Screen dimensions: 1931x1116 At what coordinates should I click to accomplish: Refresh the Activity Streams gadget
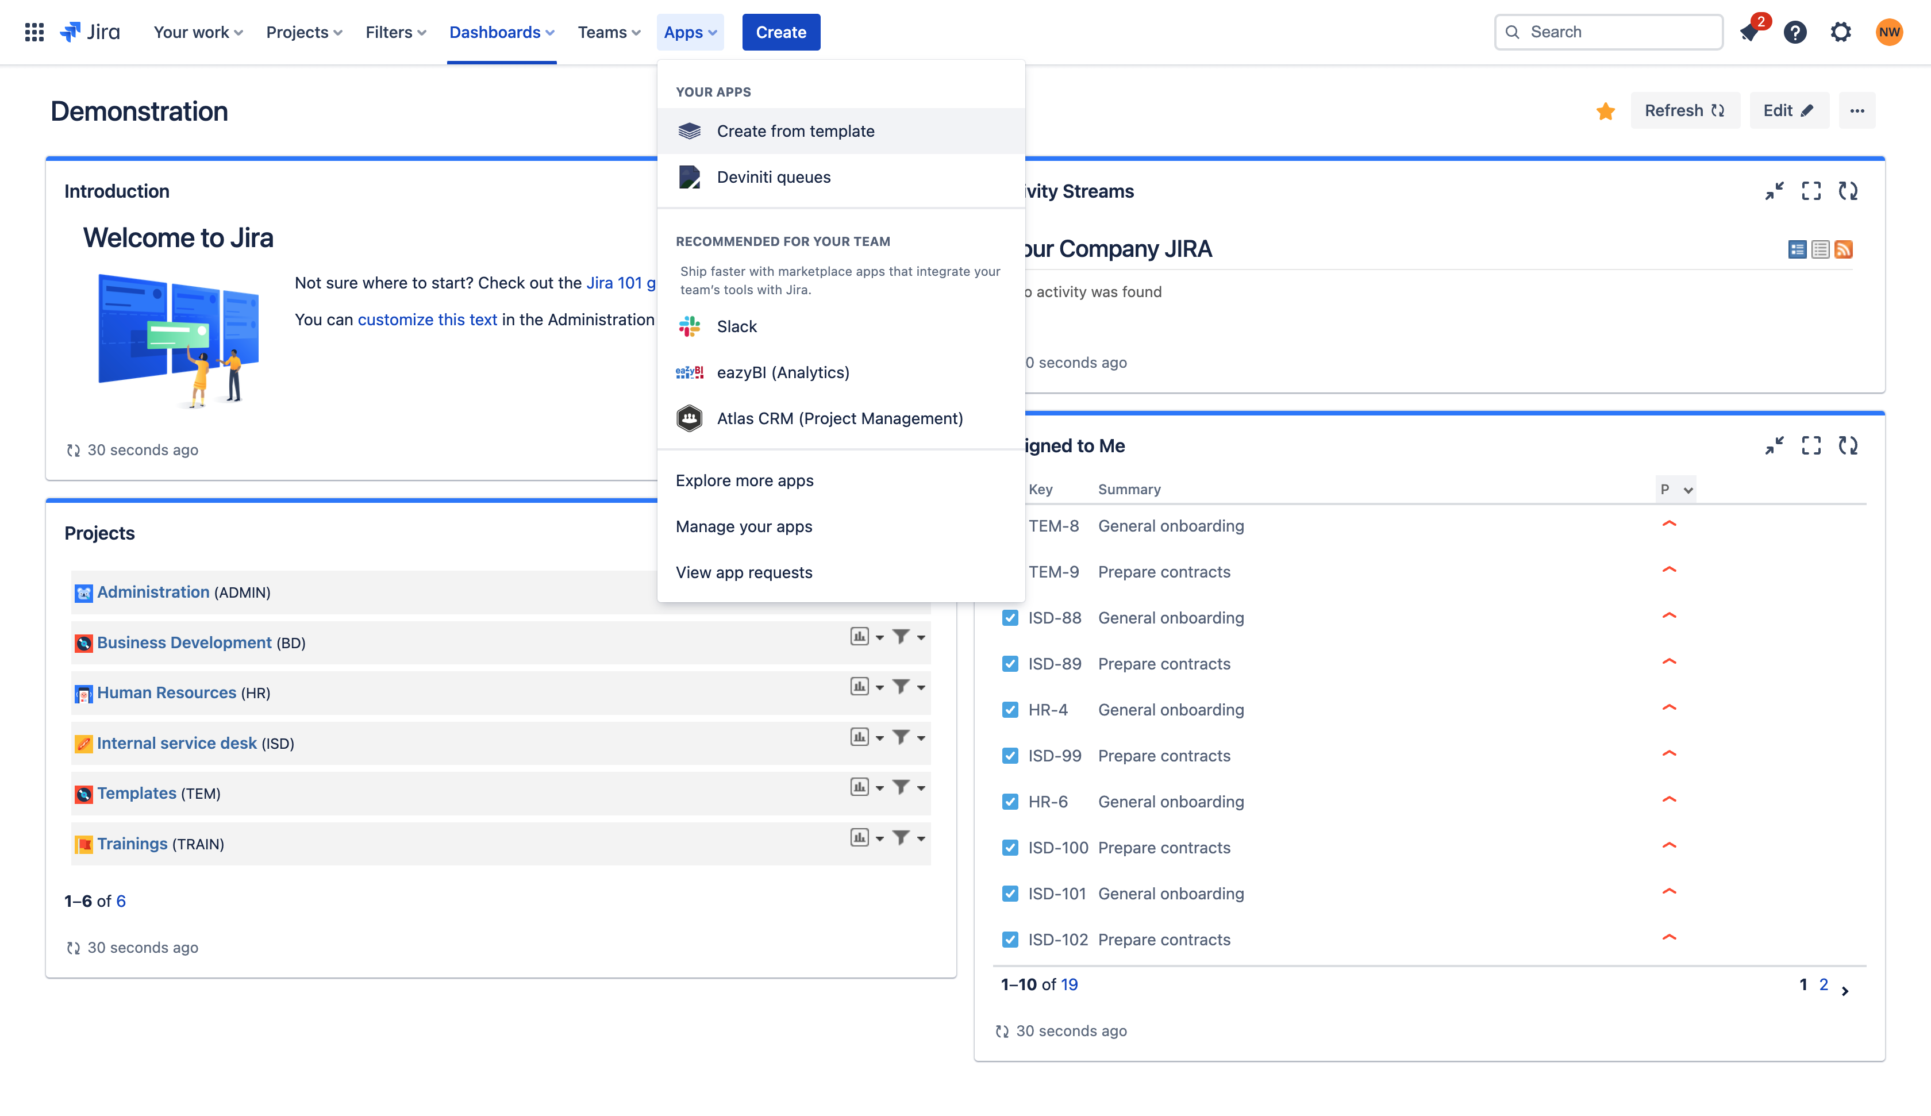point(1848,191)
